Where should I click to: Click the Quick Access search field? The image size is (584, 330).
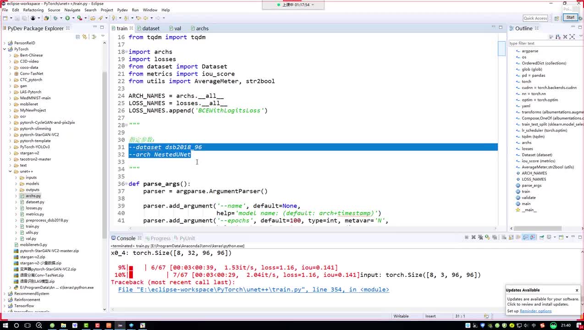[535, 18]
